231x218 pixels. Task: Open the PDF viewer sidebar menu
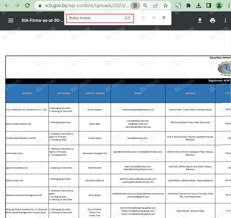click(x=11, y=21)
